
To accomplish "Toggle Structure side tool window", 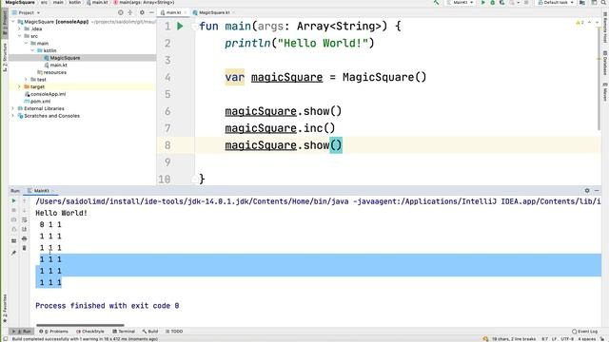I will coord(5,57).
